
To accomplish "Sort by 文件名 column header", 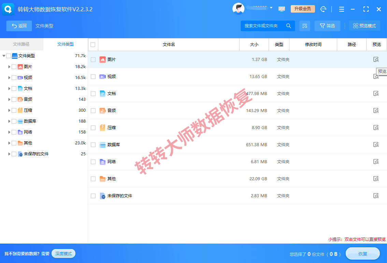I will point(169,45).
